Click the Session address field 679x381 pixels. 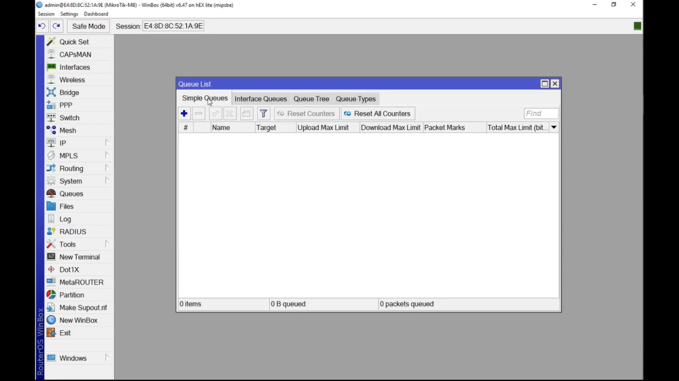click(173, 26)
